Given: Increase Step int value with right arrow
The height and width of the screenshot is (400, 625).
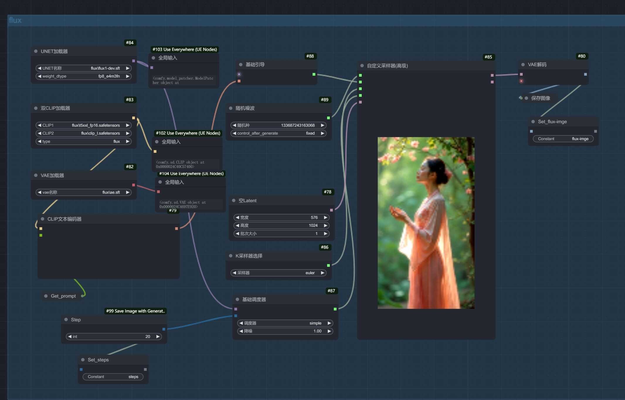Looking at the screenshot, I should pyautogui.click(x=158, y=337).
